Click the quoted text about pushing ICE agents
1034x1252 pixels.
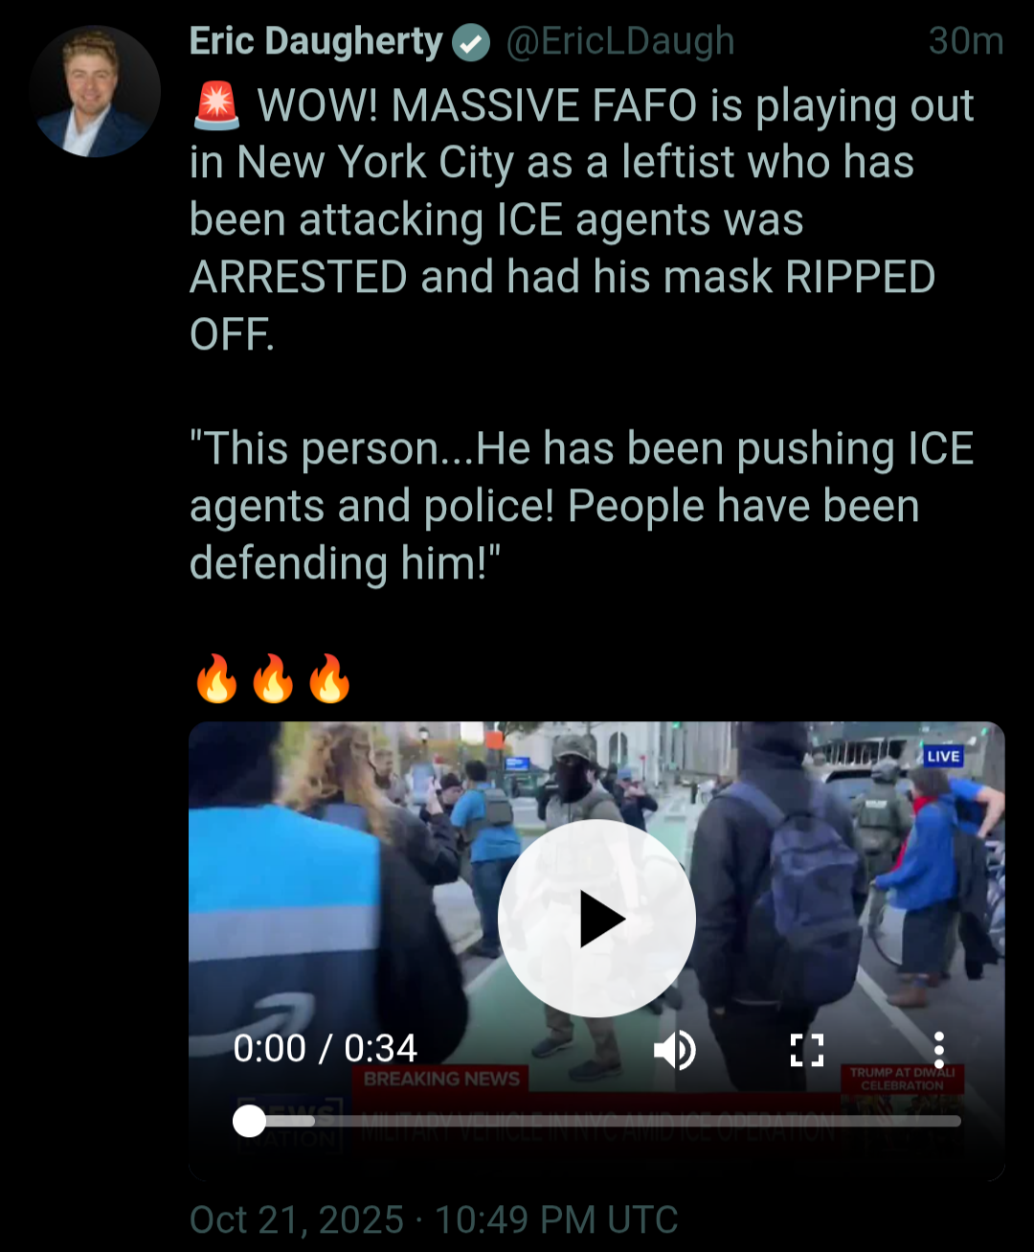tap(582, 506)
